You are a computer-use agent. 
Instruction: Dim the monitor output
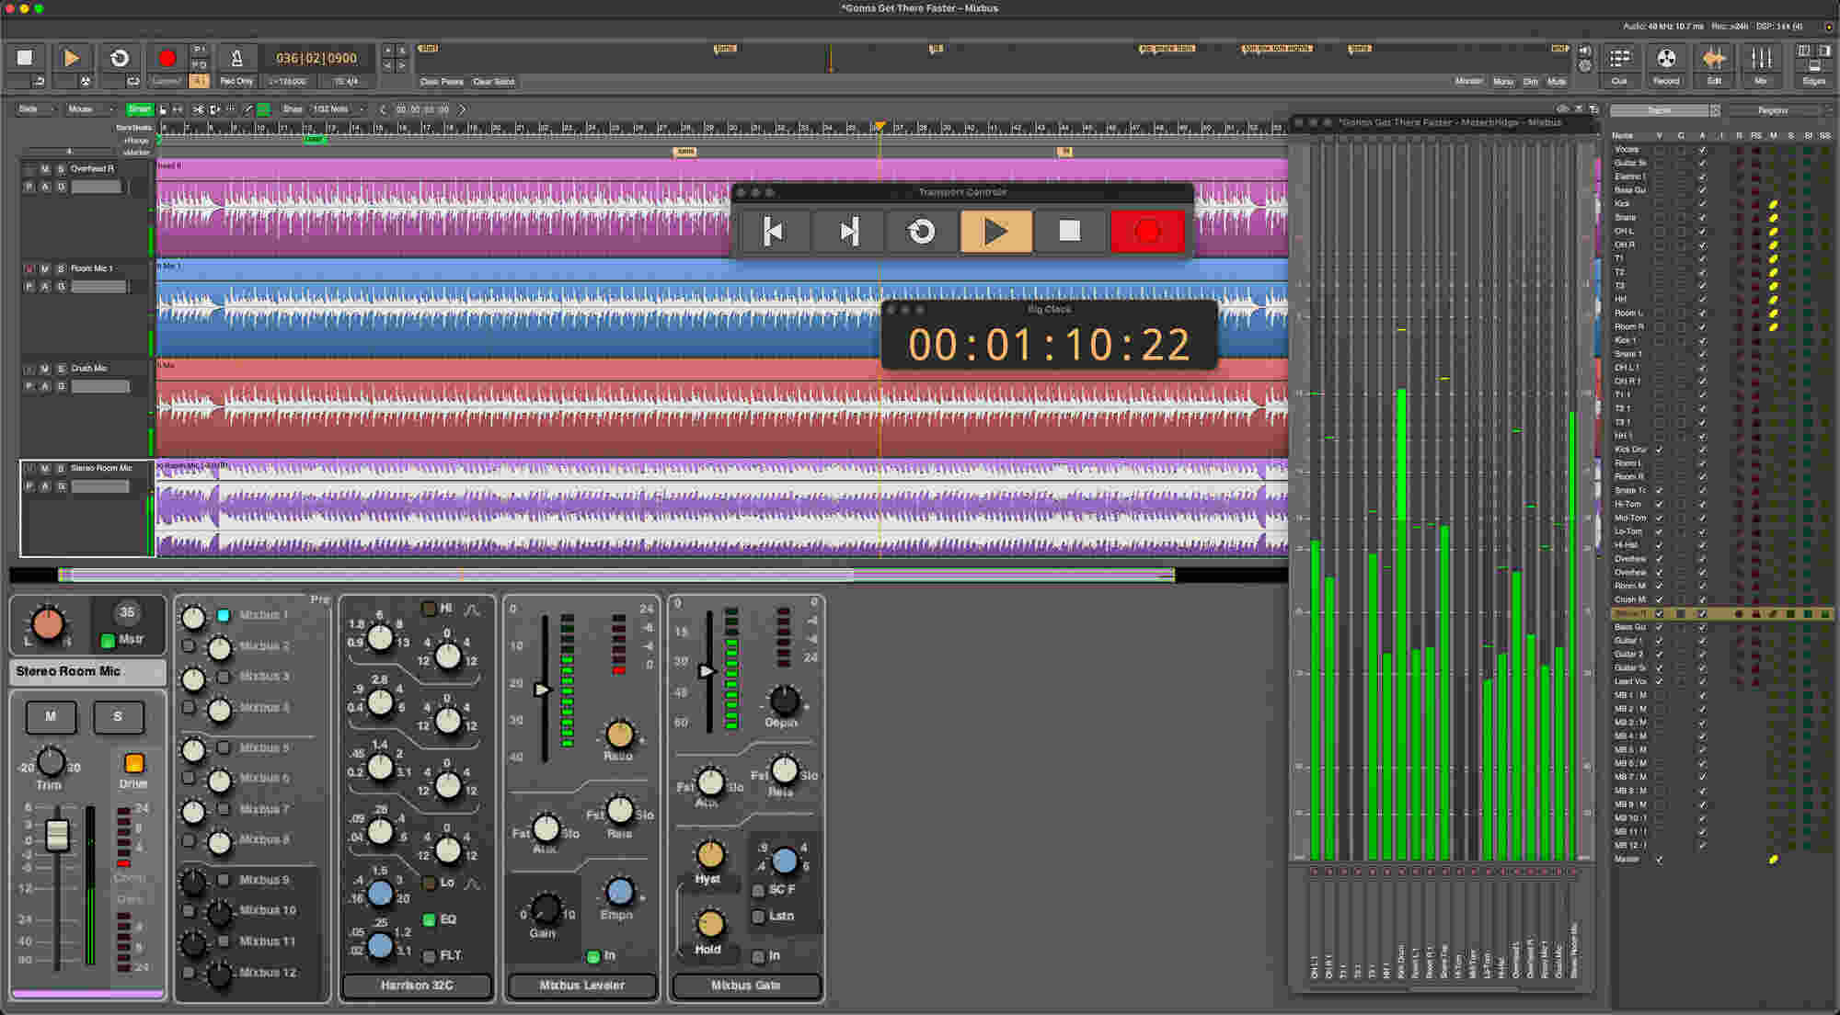tap(1529, 81)
